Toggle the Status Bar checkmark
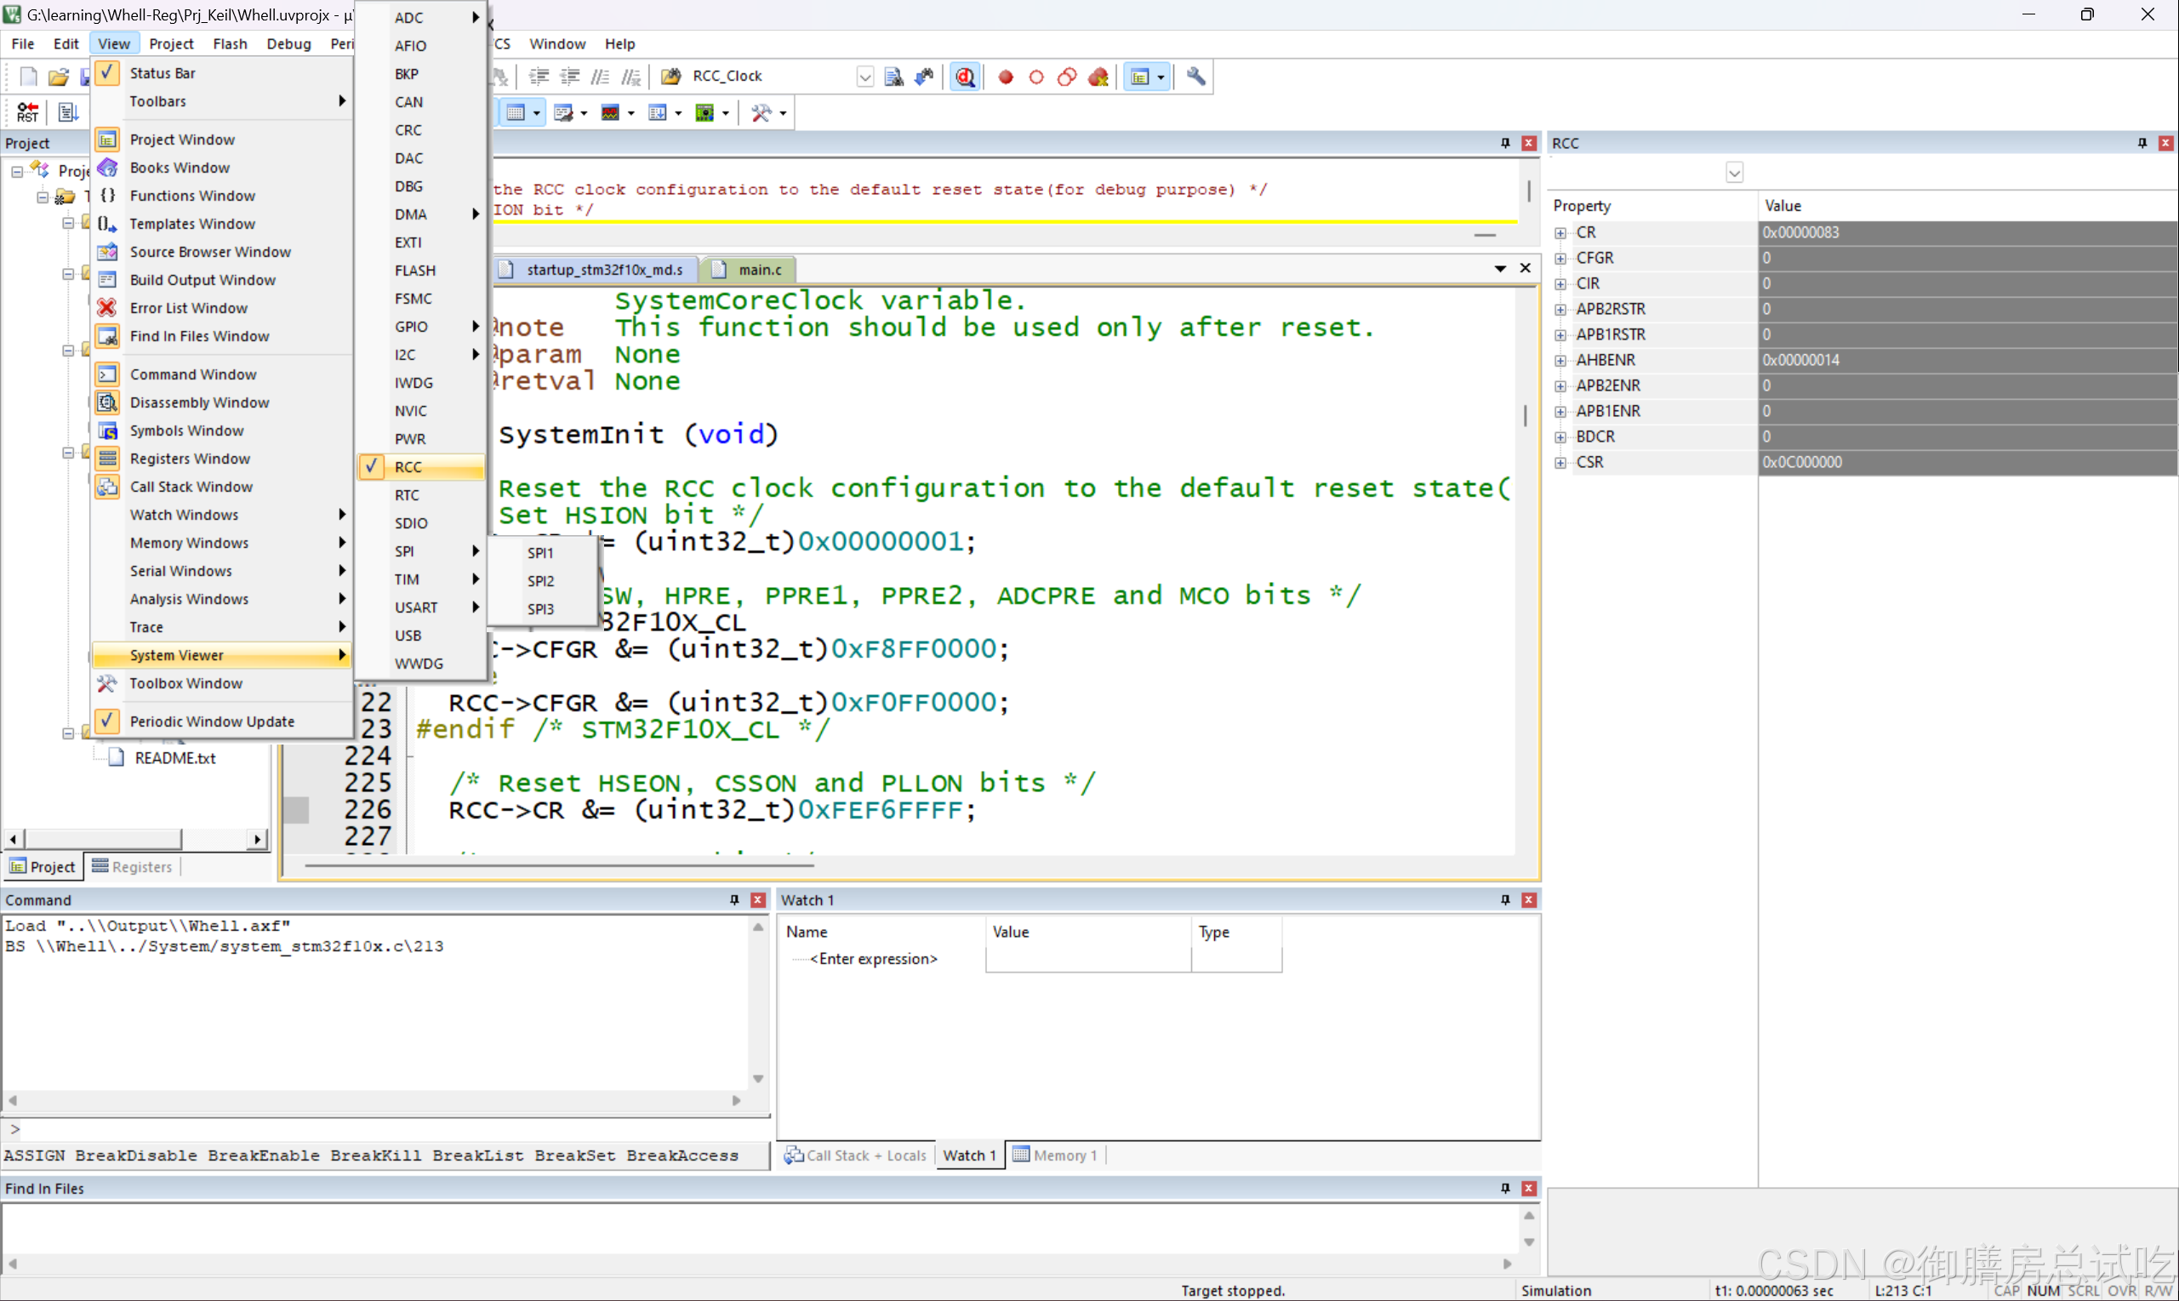2179x1301 pixels. tap(107, 73)
